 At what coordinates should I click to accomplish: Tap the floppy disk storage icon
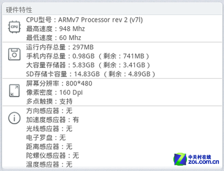coord(14,54)
